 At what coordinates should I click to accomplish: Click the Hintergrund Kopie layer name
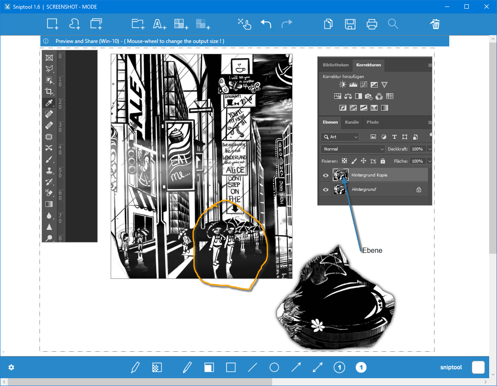click(x=369, y=175)
